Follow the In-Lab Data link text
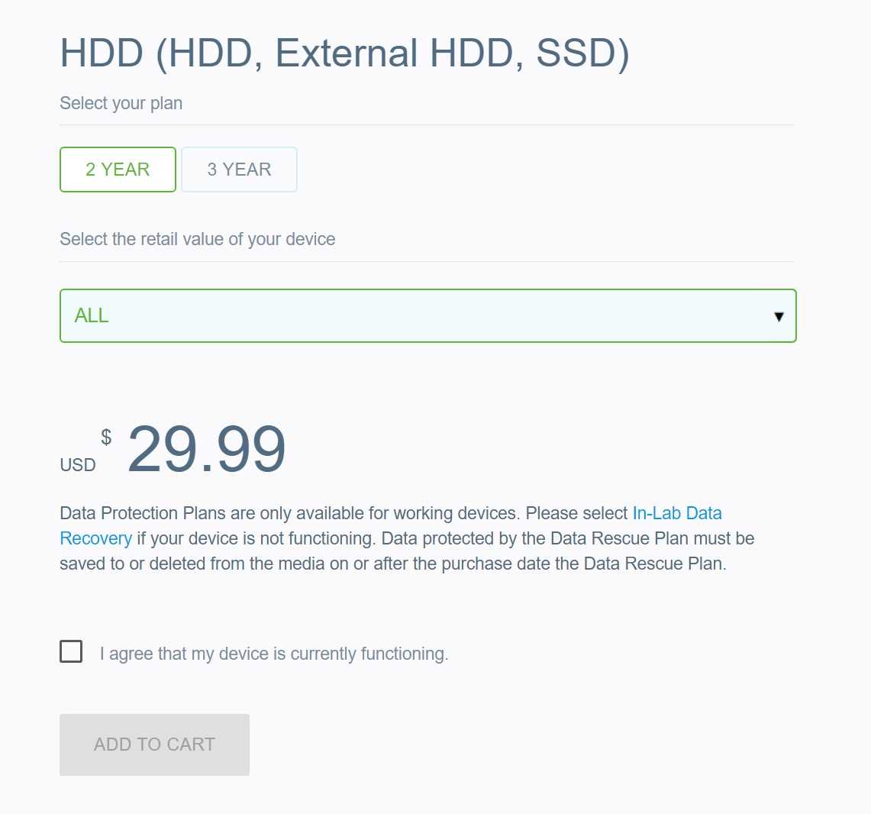Screen dimensions: 871x814 tap(677, 513)
